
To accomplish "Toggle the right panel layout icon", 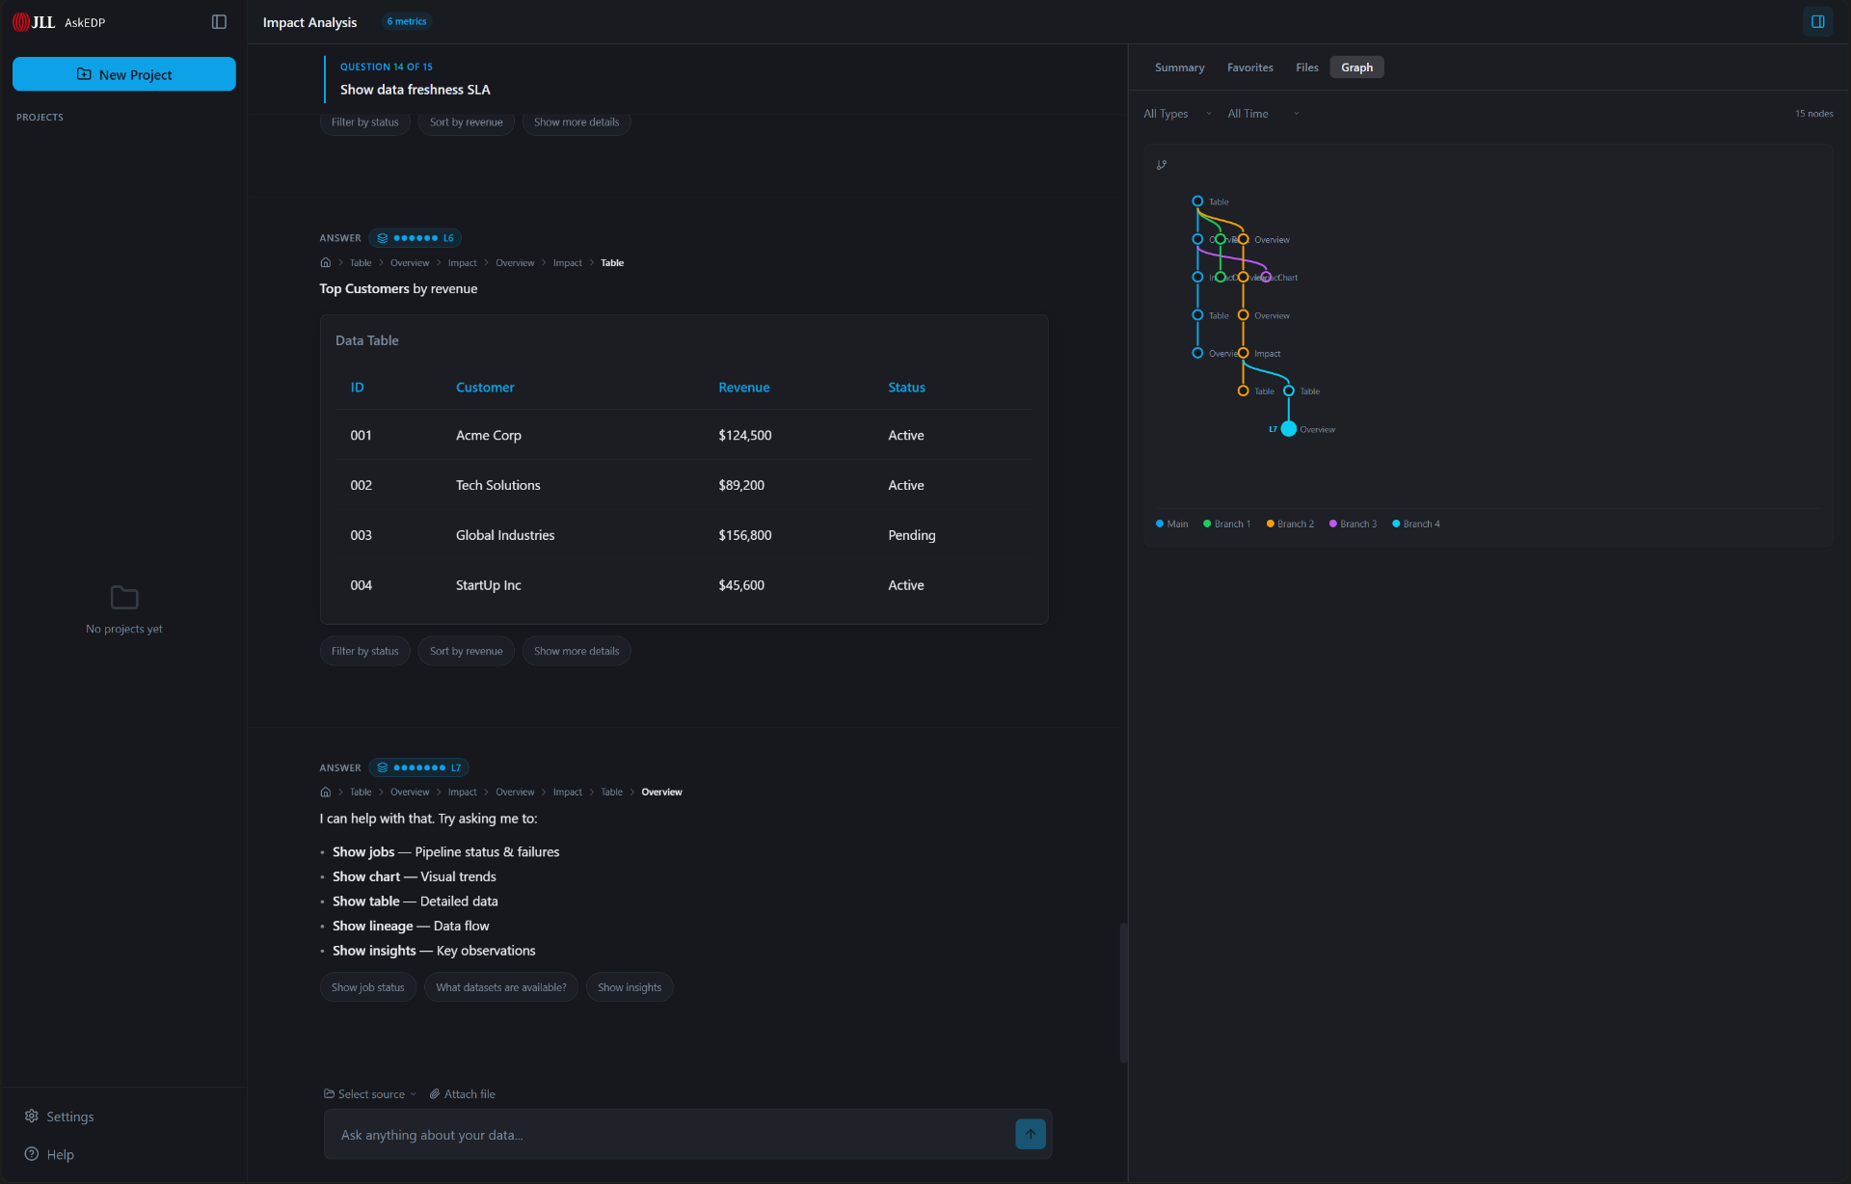I will click(1817, 22).
